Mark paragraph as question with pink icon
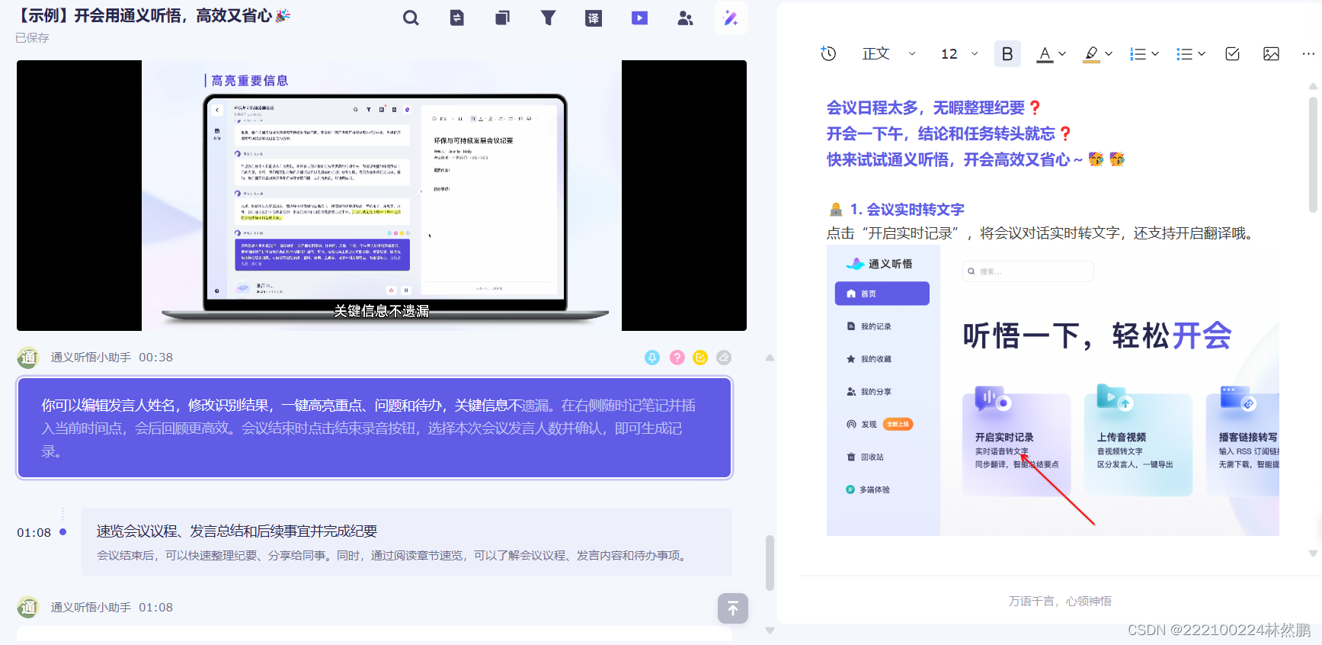The width and height of the screenshot is (1322, 645). [x=677, y=358]
